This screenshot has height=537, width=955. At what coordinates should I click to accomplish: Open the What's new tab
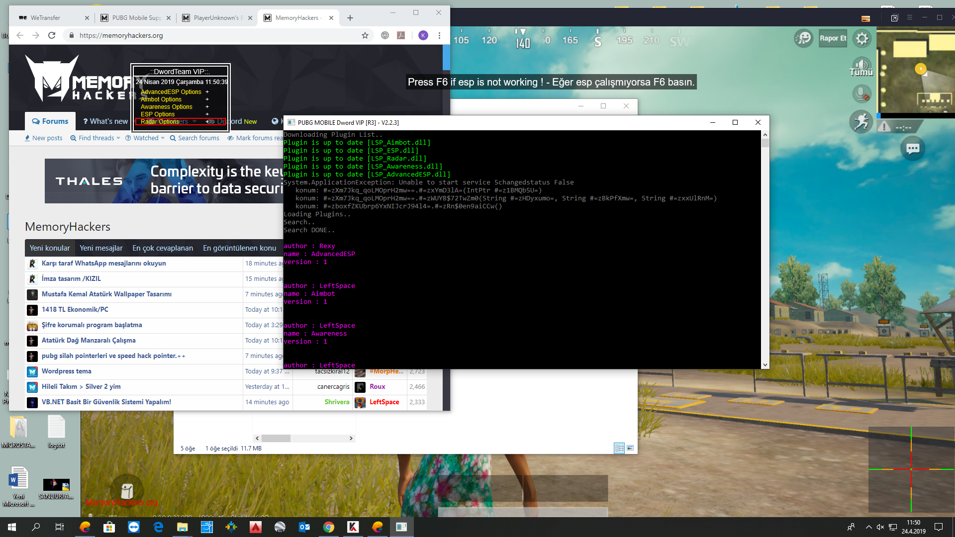pos(105,121)
